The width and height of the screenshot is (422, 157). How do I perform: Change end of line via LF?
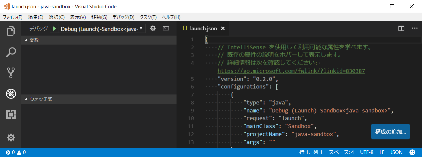(x=382, y=153)
